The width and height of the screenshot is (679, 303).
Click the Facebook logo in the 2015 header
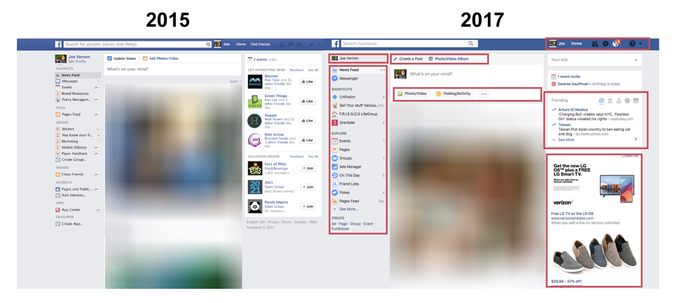[x=58, y=44]
